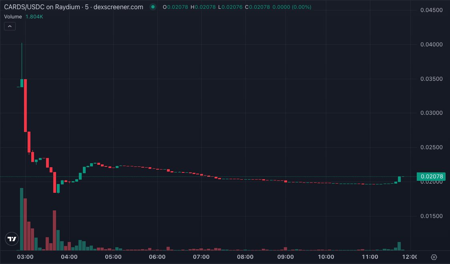Select the CARDS/USDC on Raydium chart title

tap(74, 7)
